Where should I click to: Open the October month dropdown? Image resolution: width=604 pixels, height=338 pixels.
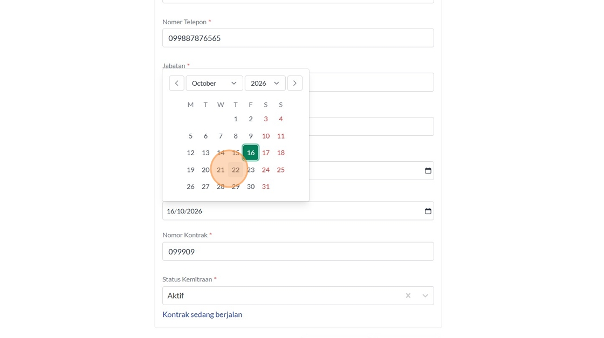click(x=214, y=83)
